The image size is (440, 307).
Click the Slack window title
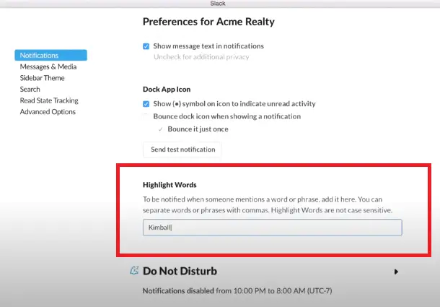(218, 4)
